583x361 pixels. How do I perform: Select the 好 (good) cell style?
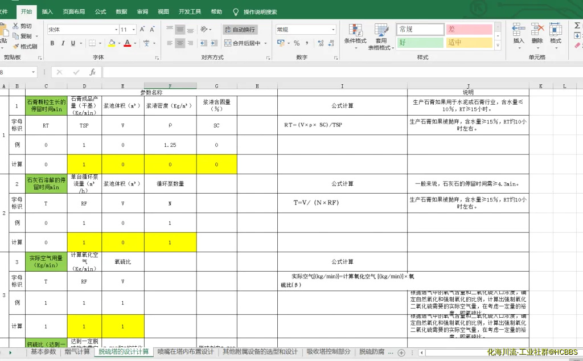[420, 42]
